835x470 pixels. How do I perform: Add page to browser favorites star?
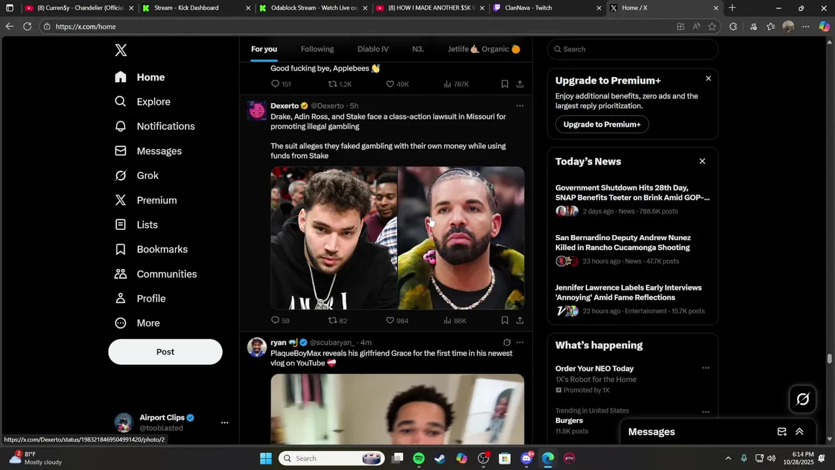712,27
